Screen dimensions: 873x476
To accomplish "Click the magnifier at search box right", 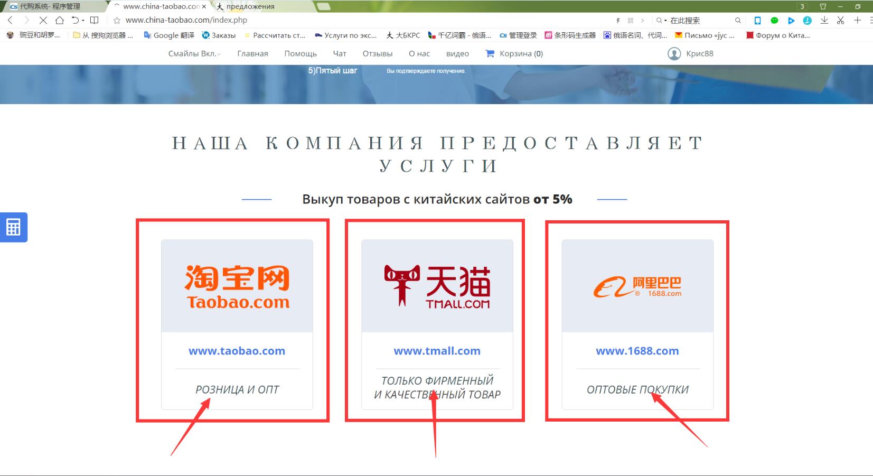I will [738, 21].
